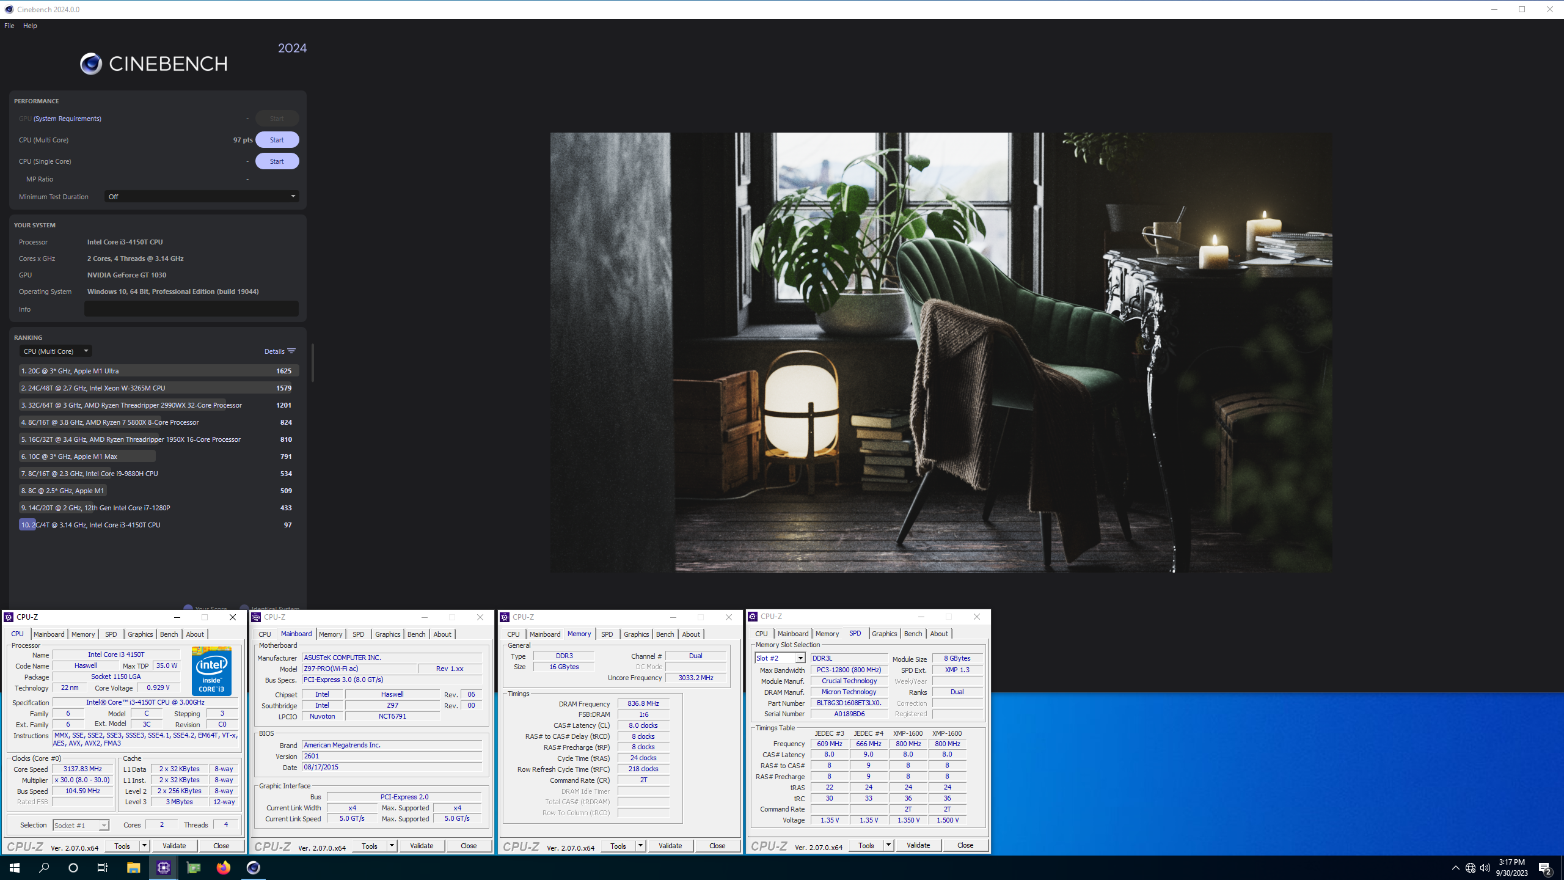This screenshot has width=1564, height=880.
Task: Open network status tray icon
Action: [x=1471, y=868]
